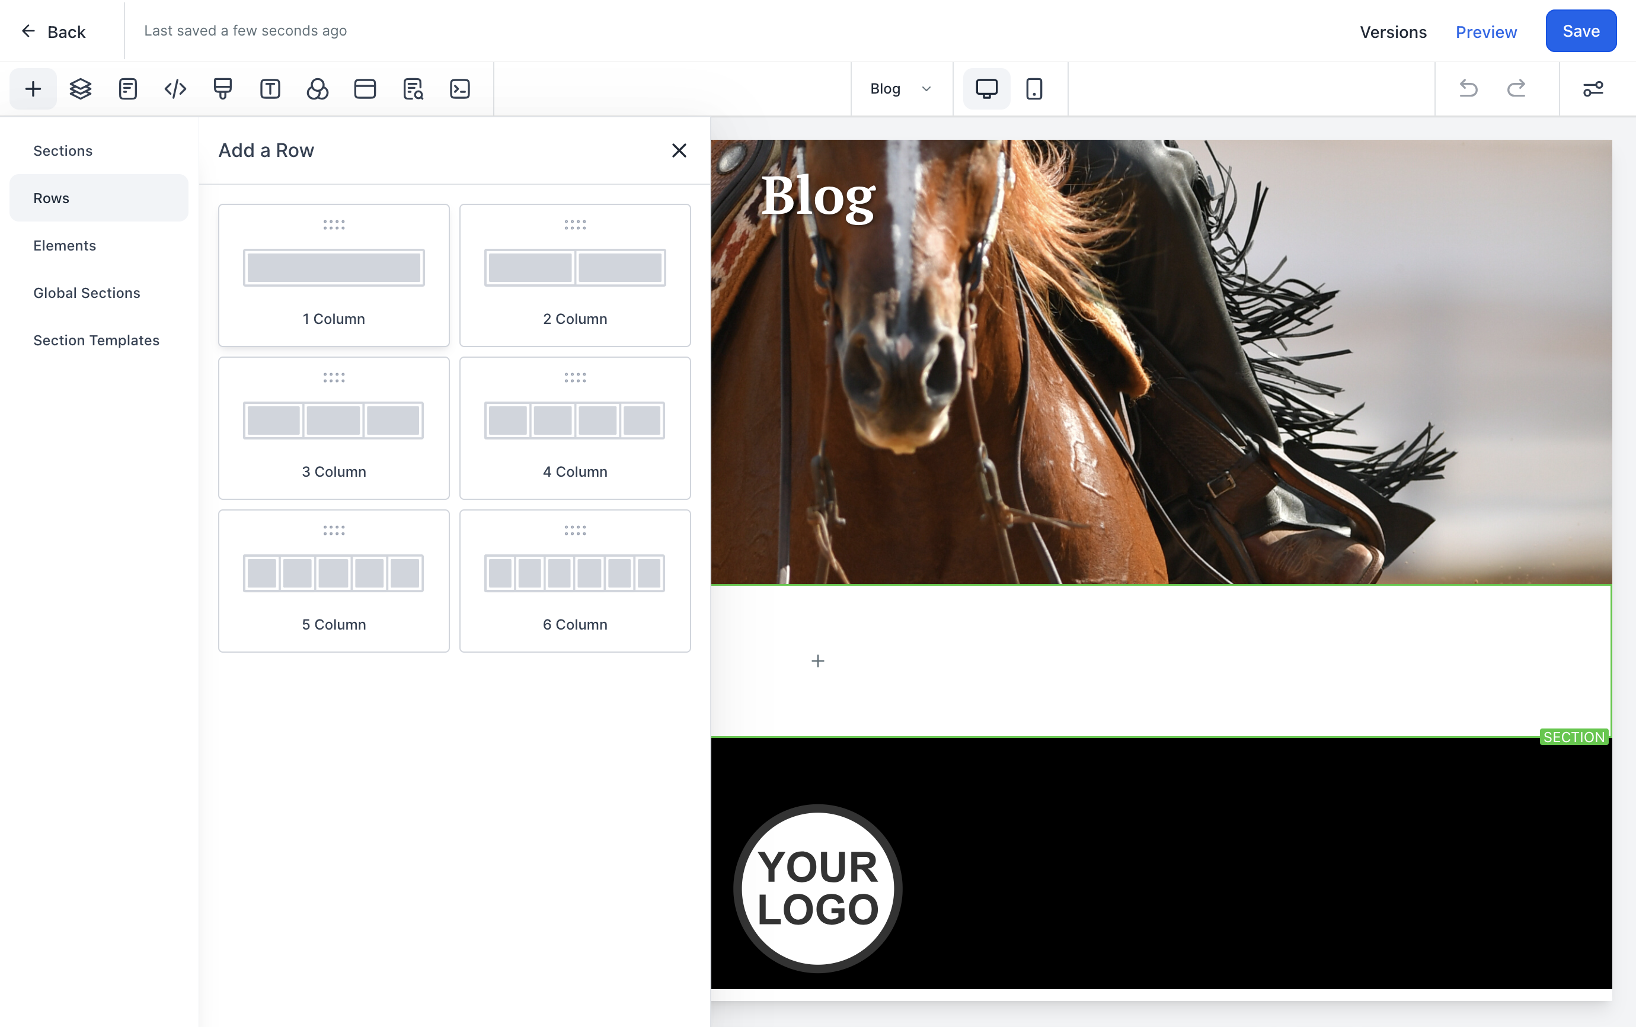This screenshot has height=1027, width=1636.
Task: Choose the 1 Column row layout
Action: coord(334,275)
